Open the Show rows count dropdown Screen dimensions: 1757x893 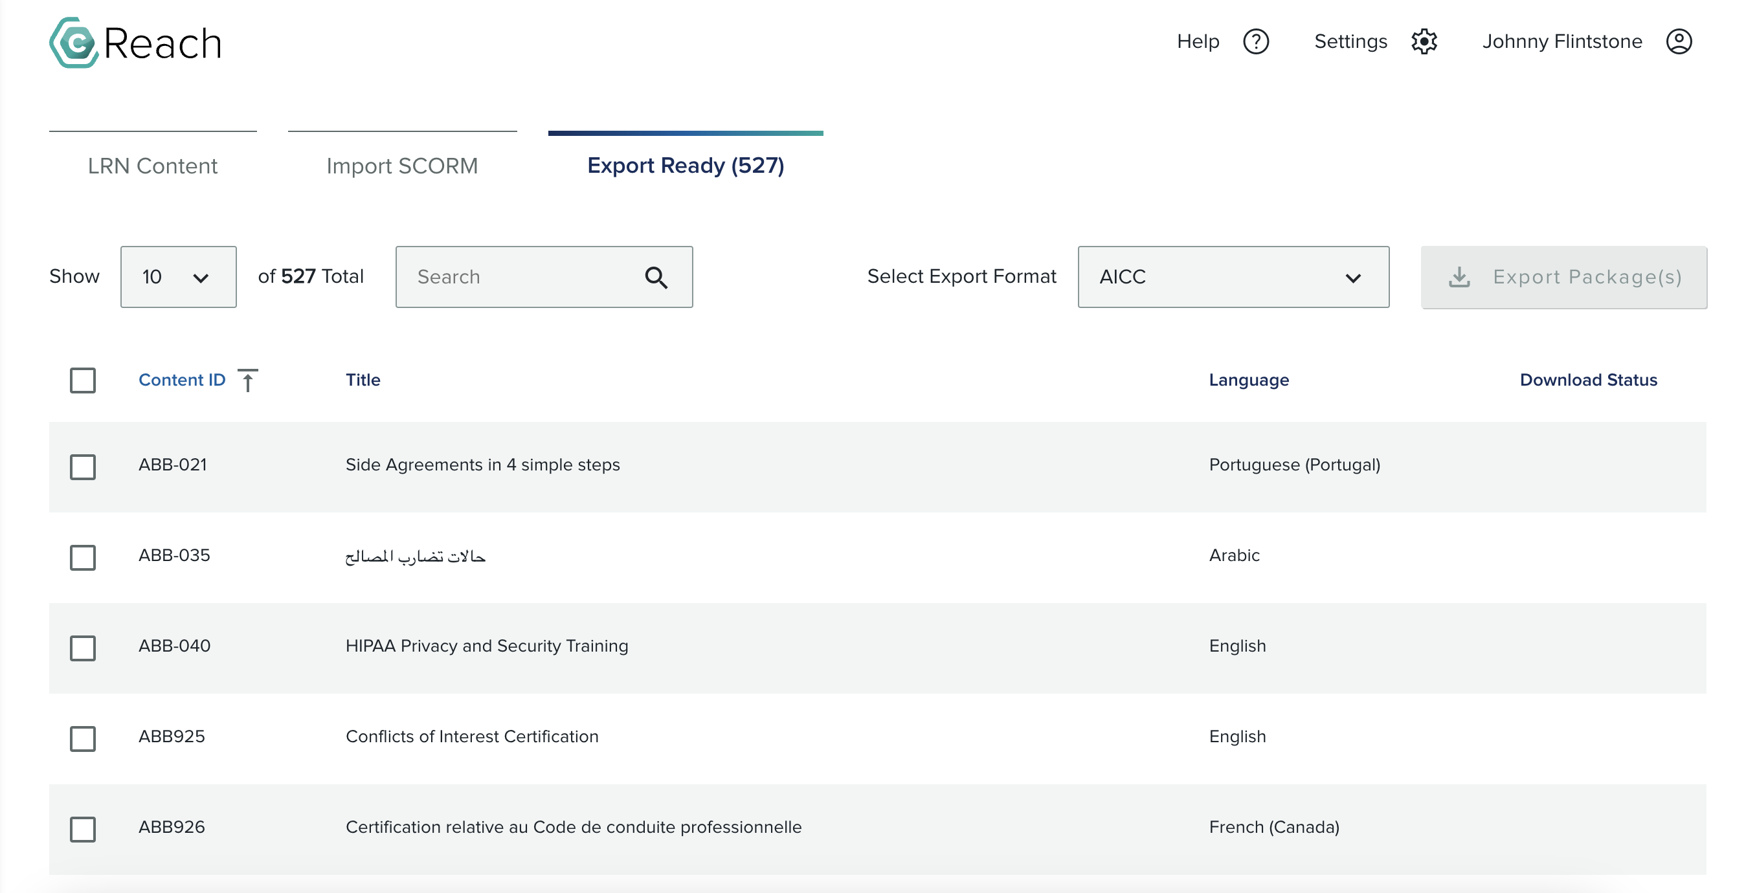pyautogui.click(x=178, y=277)
